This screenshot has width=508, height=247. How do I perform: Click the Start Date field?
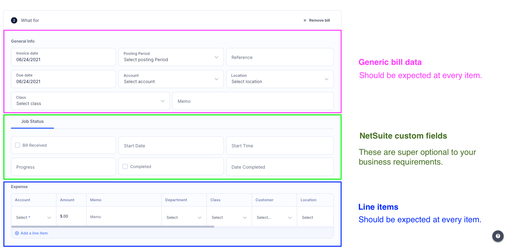[x=171, y=145]
